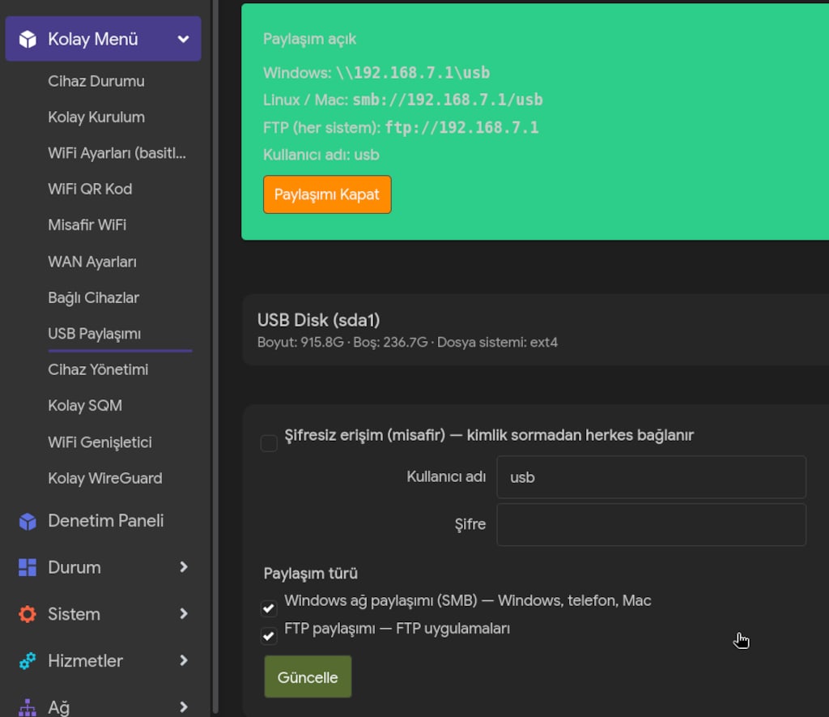The image size is (829, 717).
Task: Click the Sistem gear icon
Action: tap(28, 614)
